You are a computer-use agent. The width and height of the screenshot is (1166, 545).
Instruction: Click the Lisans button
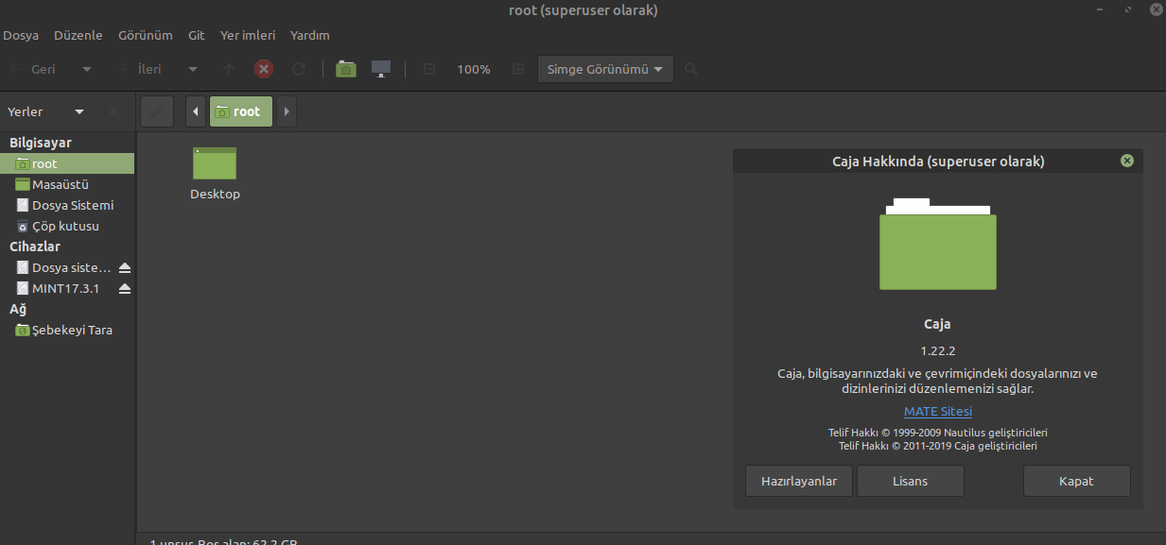[x=911, y=481]
